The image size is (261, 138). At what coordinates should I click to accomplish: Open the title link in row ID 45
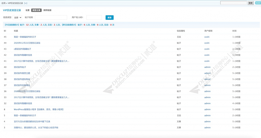pos(25,37)
